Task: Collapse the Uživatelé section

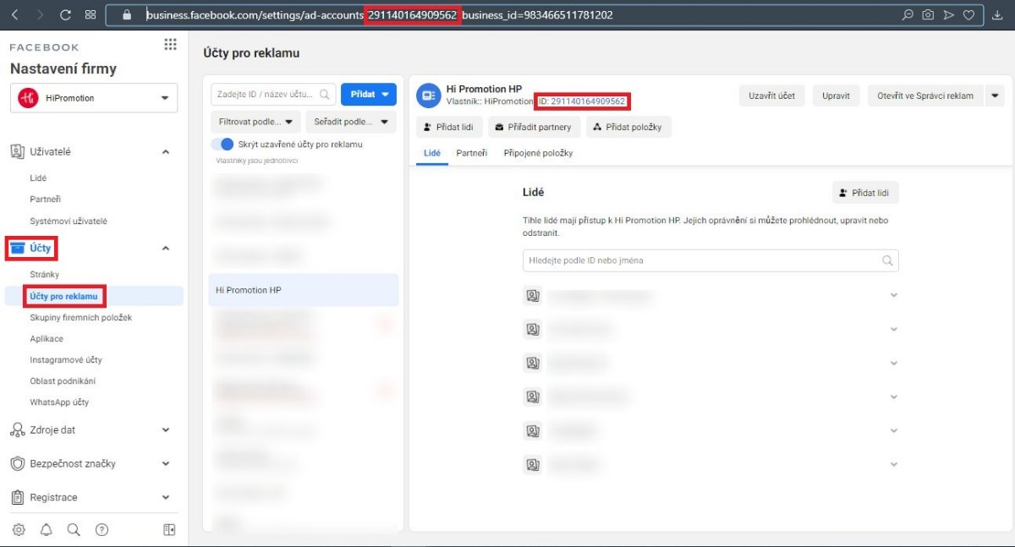Action: click(x=166, y=152)
